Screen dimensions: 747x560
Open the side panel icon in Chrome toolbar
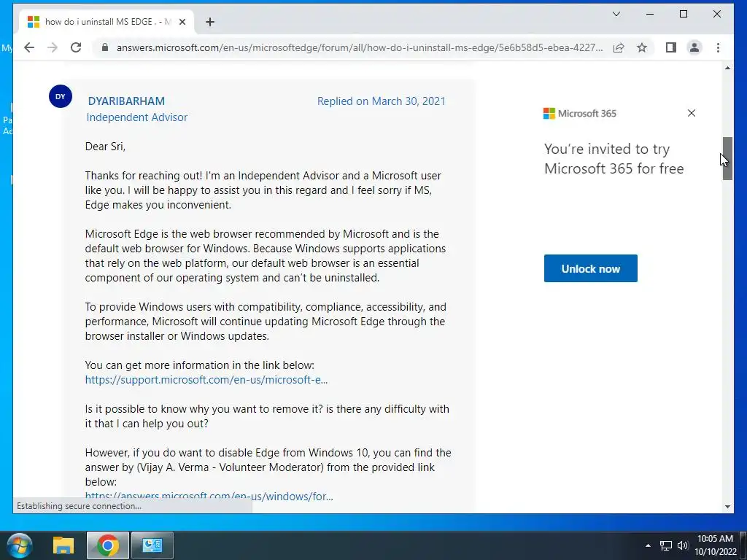tap(671, 47)
